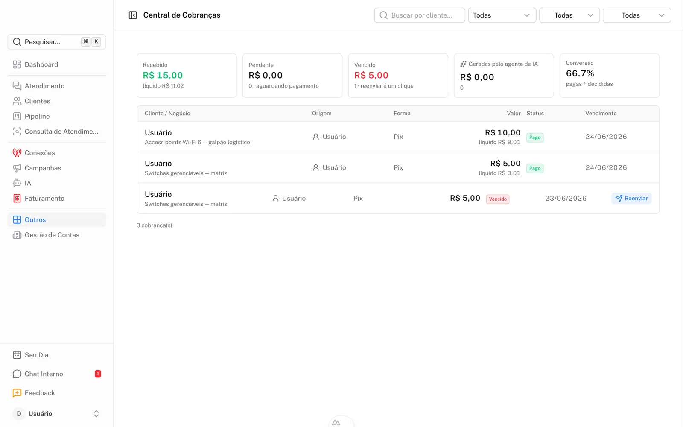Select the Geradas pelo agente de IA card
This screenshot has width=683, height=427.
504,76
